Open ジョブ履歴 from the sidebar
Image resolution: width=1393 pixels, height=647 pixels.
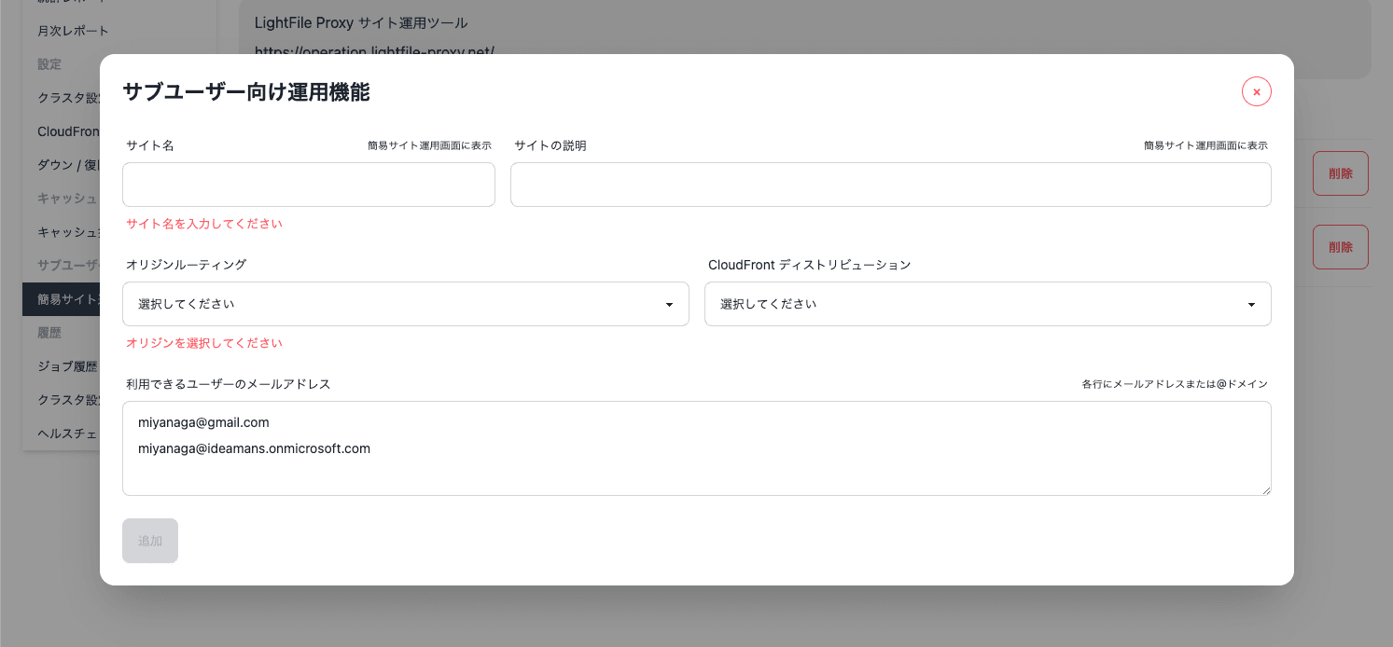74,365
